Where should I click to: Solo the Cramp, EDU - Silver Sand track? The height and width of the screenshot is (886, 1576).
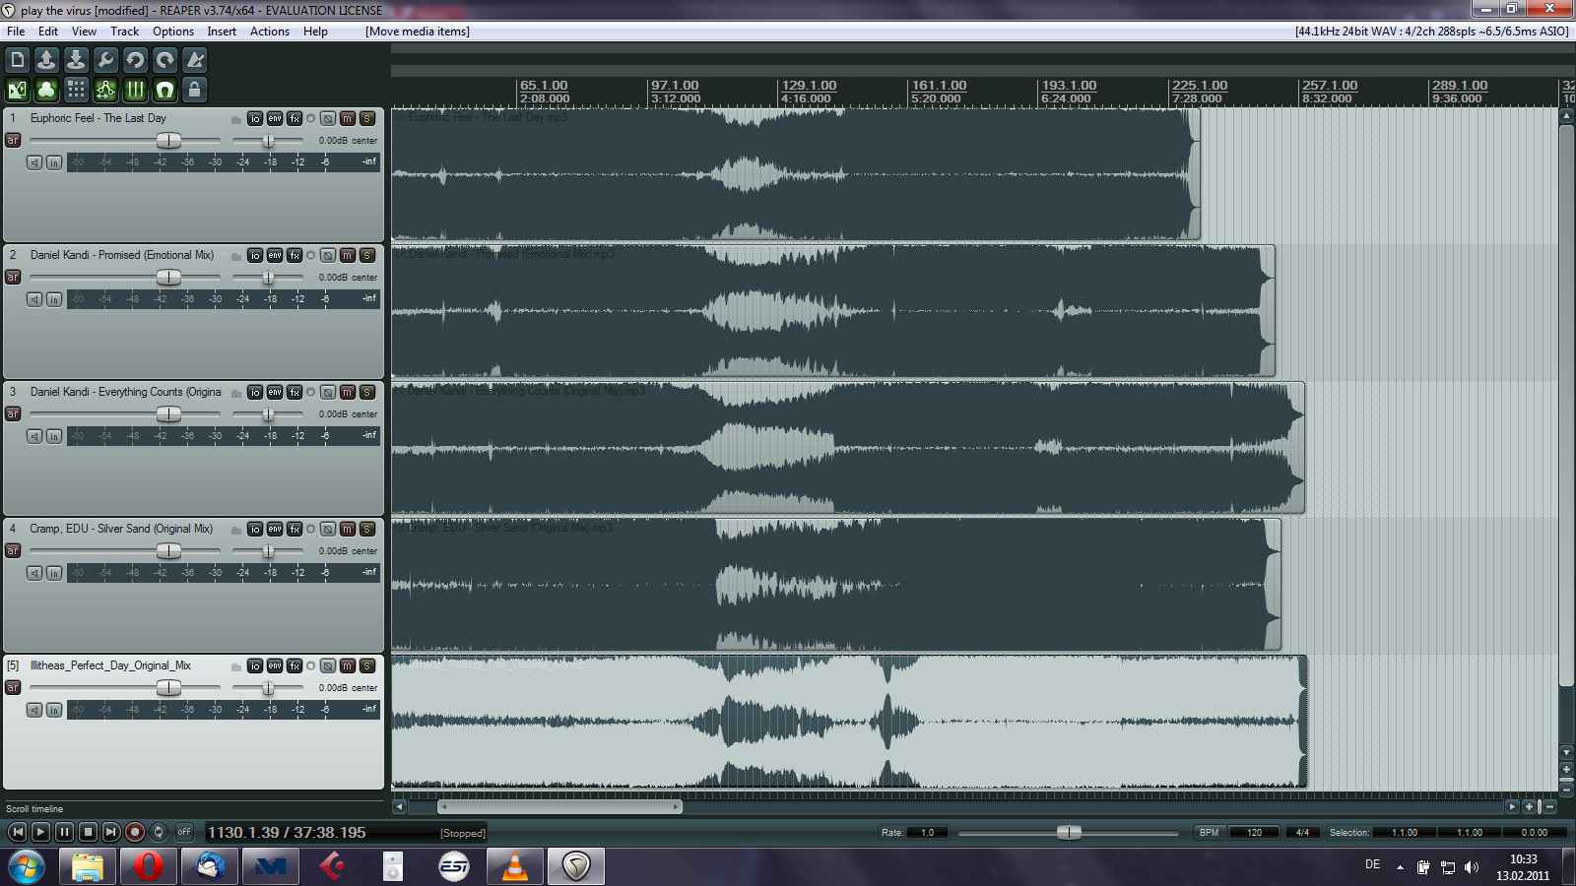point(367,529)
